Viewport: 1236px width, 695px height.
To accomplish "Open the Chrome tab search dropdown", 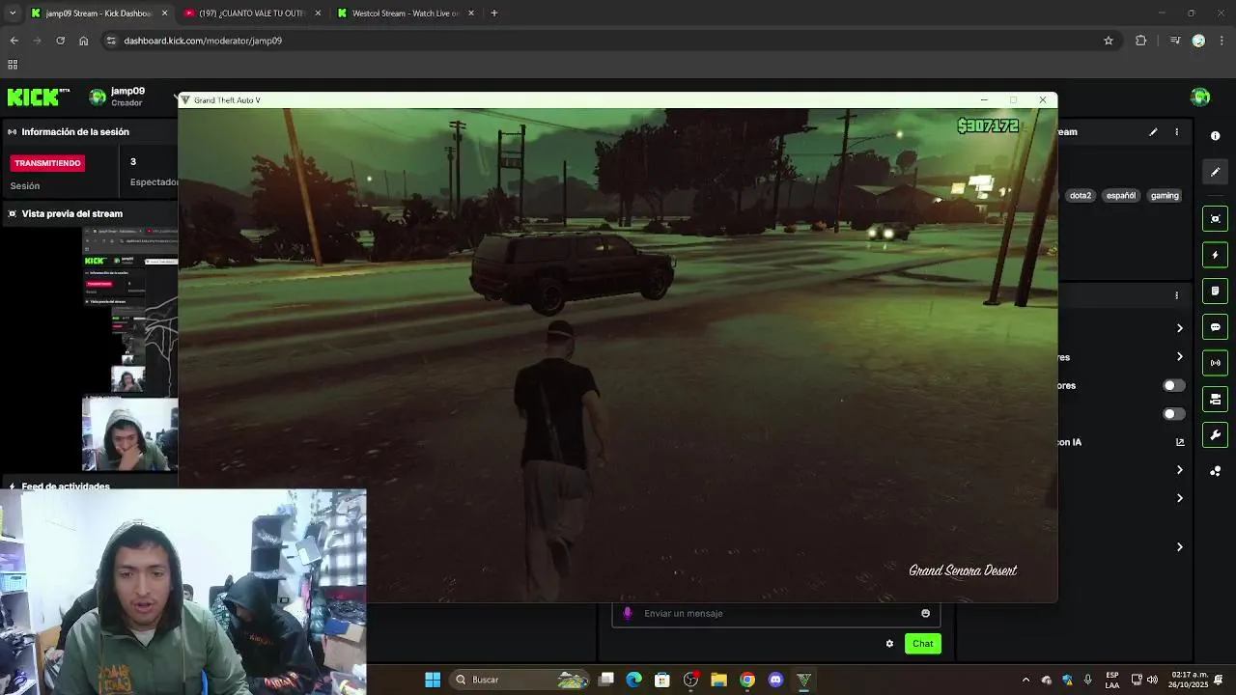I will click(13, 14).
